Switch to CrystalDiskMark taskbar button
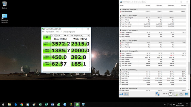The height and width of the screenshot is (107, 191). pyautogui.click(x=77, y=104)
